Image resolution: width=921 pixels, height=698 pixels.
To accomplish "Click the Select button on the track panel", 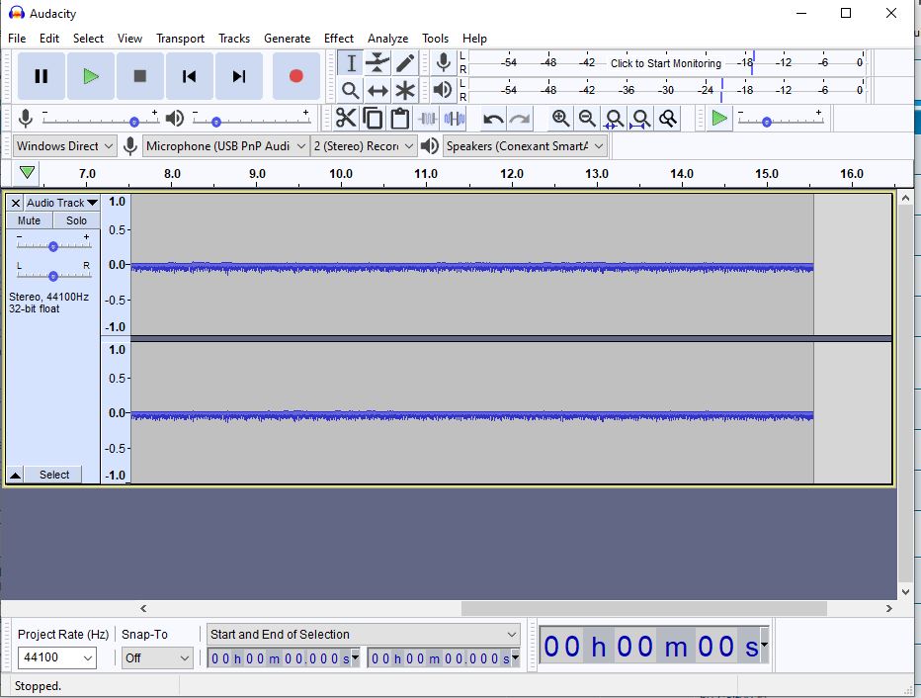I will tap(54, 475).
